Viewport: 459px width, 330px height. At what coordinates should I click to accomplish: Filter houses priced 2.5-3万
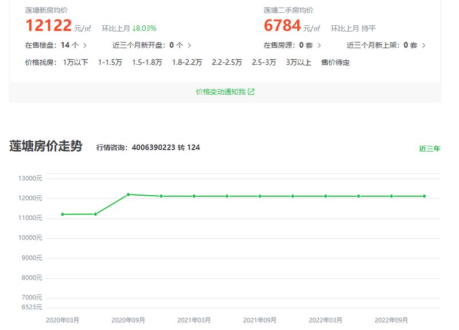(264, 63)
